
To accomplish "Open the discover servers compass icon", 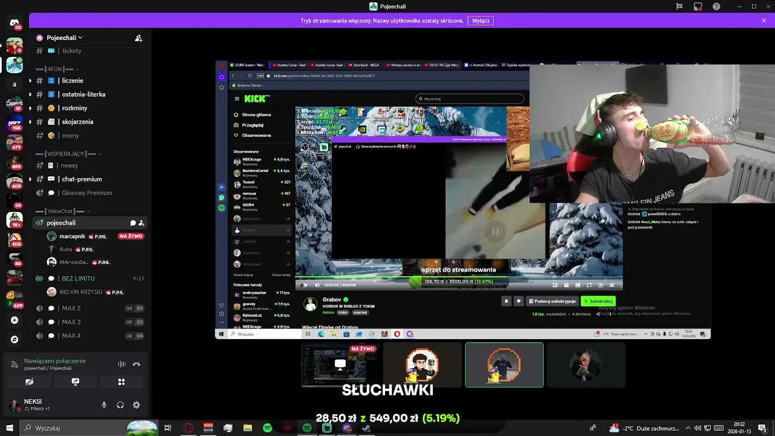I will [15, 340].
